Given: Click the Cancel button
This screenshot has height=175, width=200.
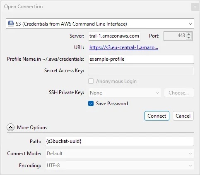Looking at the screenshot, I should point(183,116).
